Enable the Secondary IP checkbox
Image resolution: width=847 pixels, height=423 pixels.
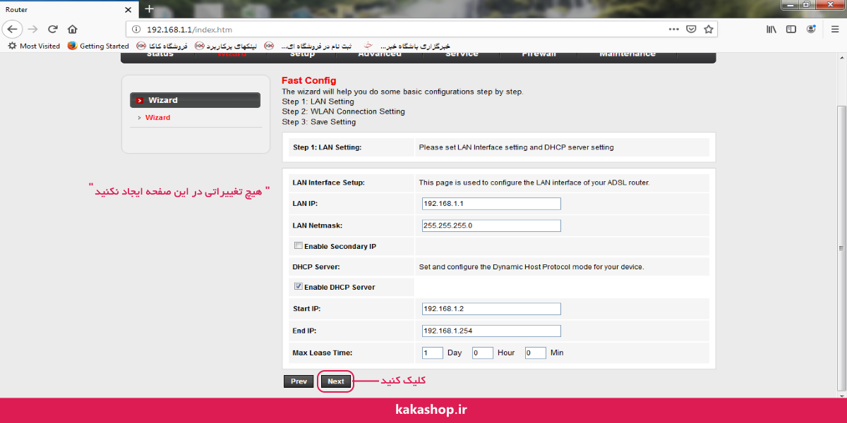299,246
